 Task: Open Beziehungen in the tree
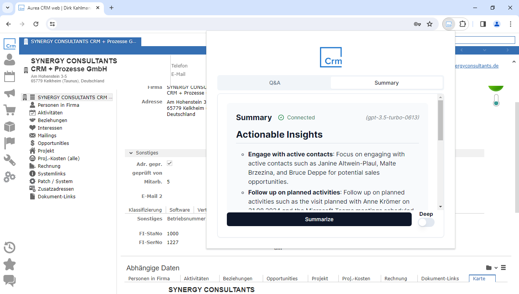tap(52, 120)
